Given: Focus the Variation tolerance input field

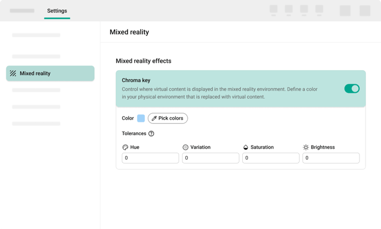Looking at the screenshot, I should (210, 158).
